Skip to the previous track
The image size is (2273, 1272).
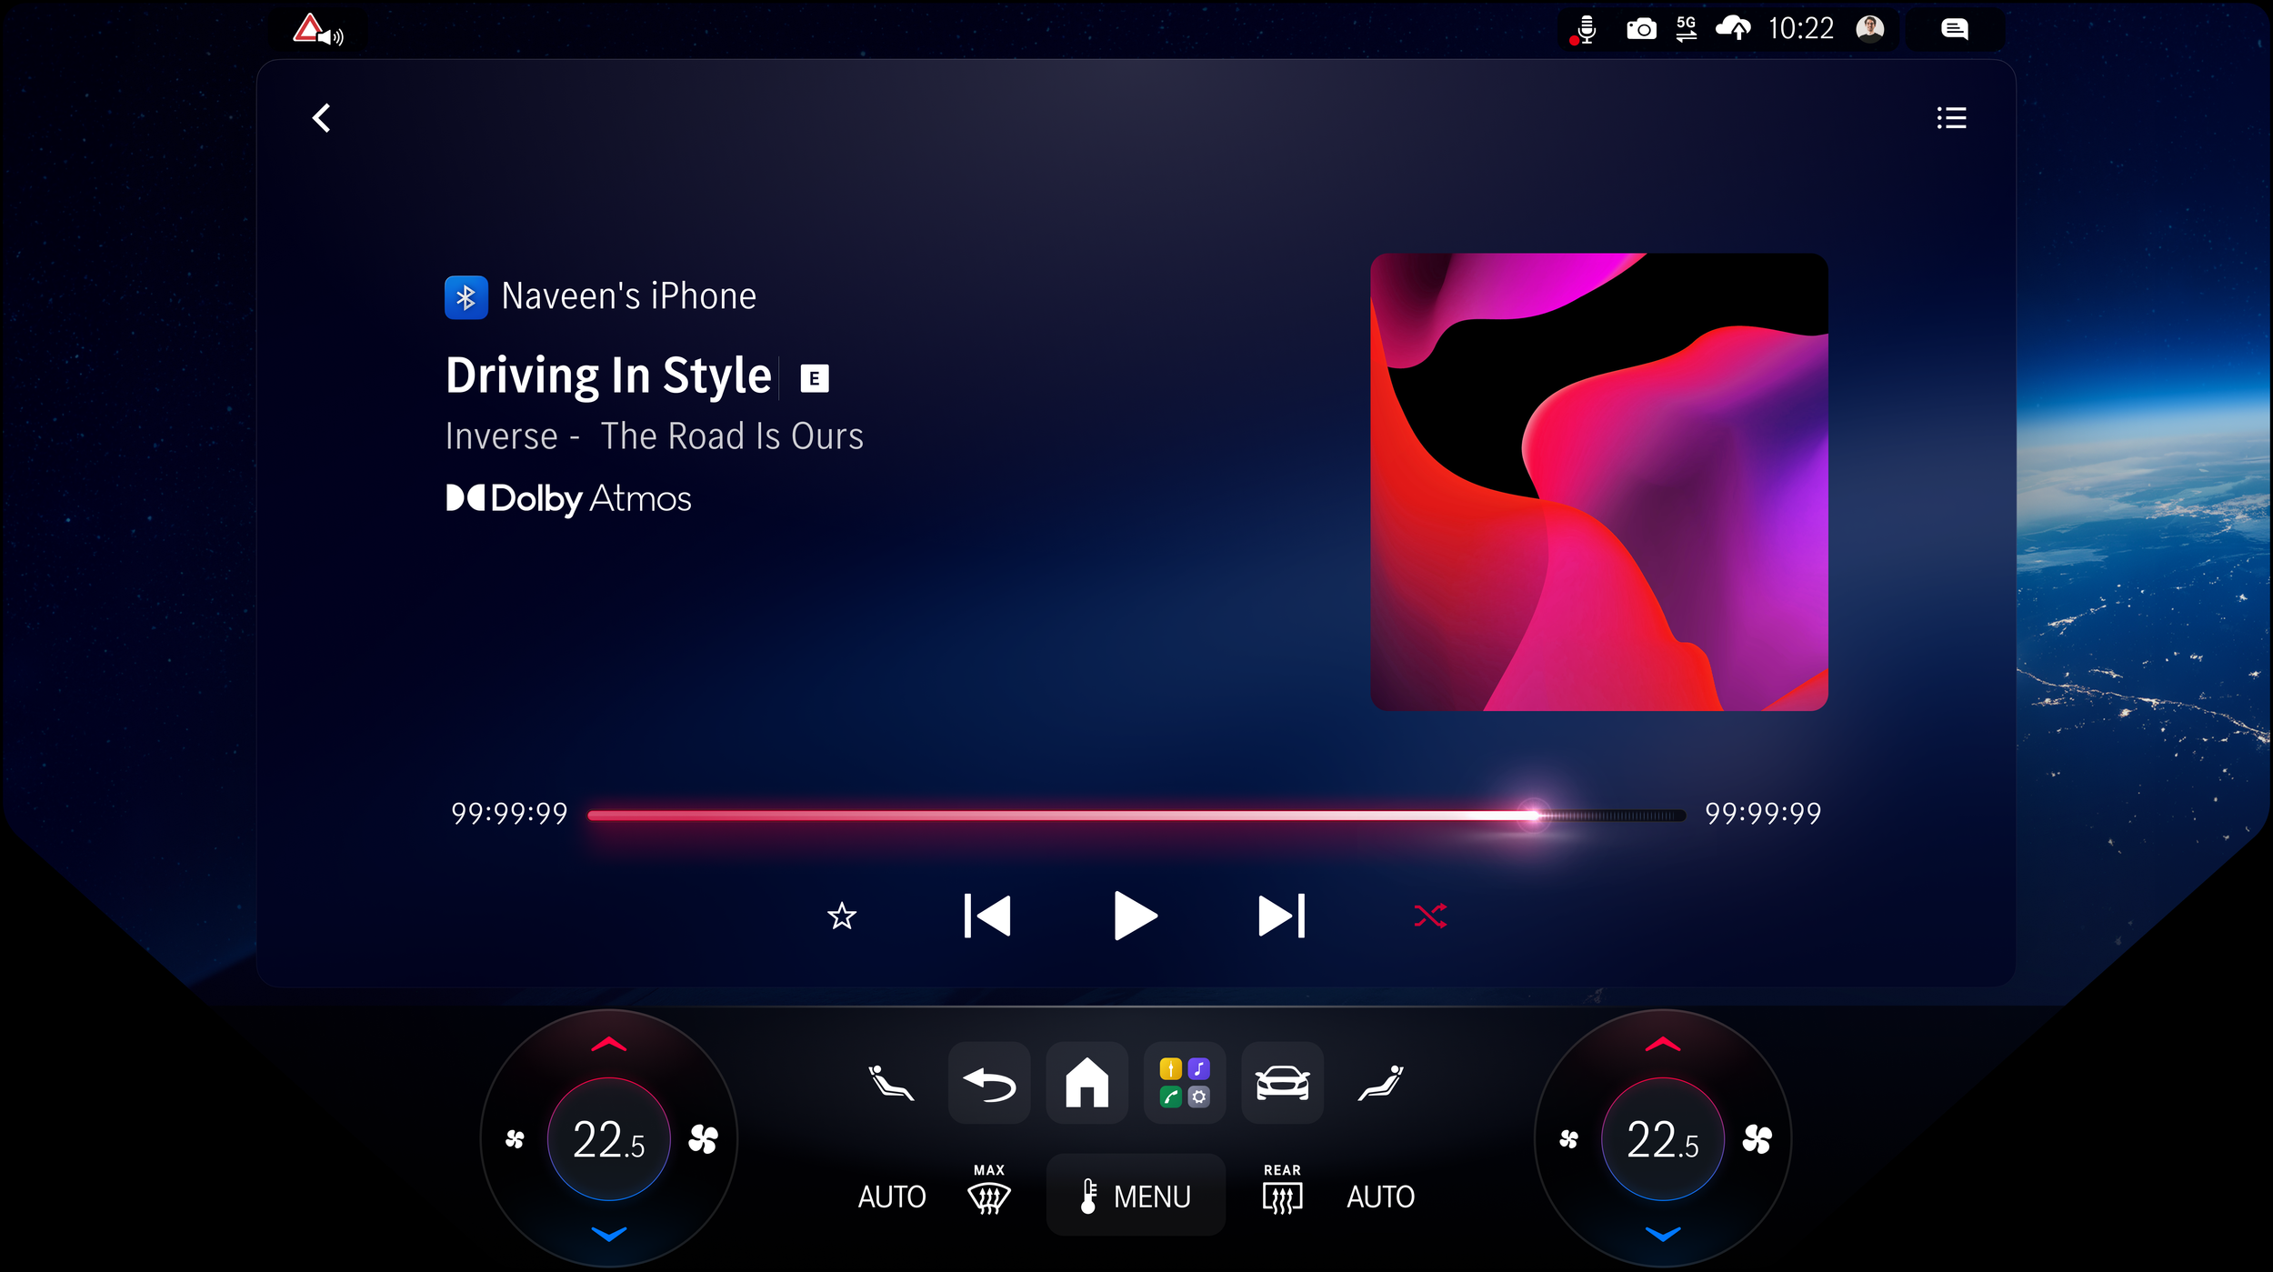pos(987,916)
